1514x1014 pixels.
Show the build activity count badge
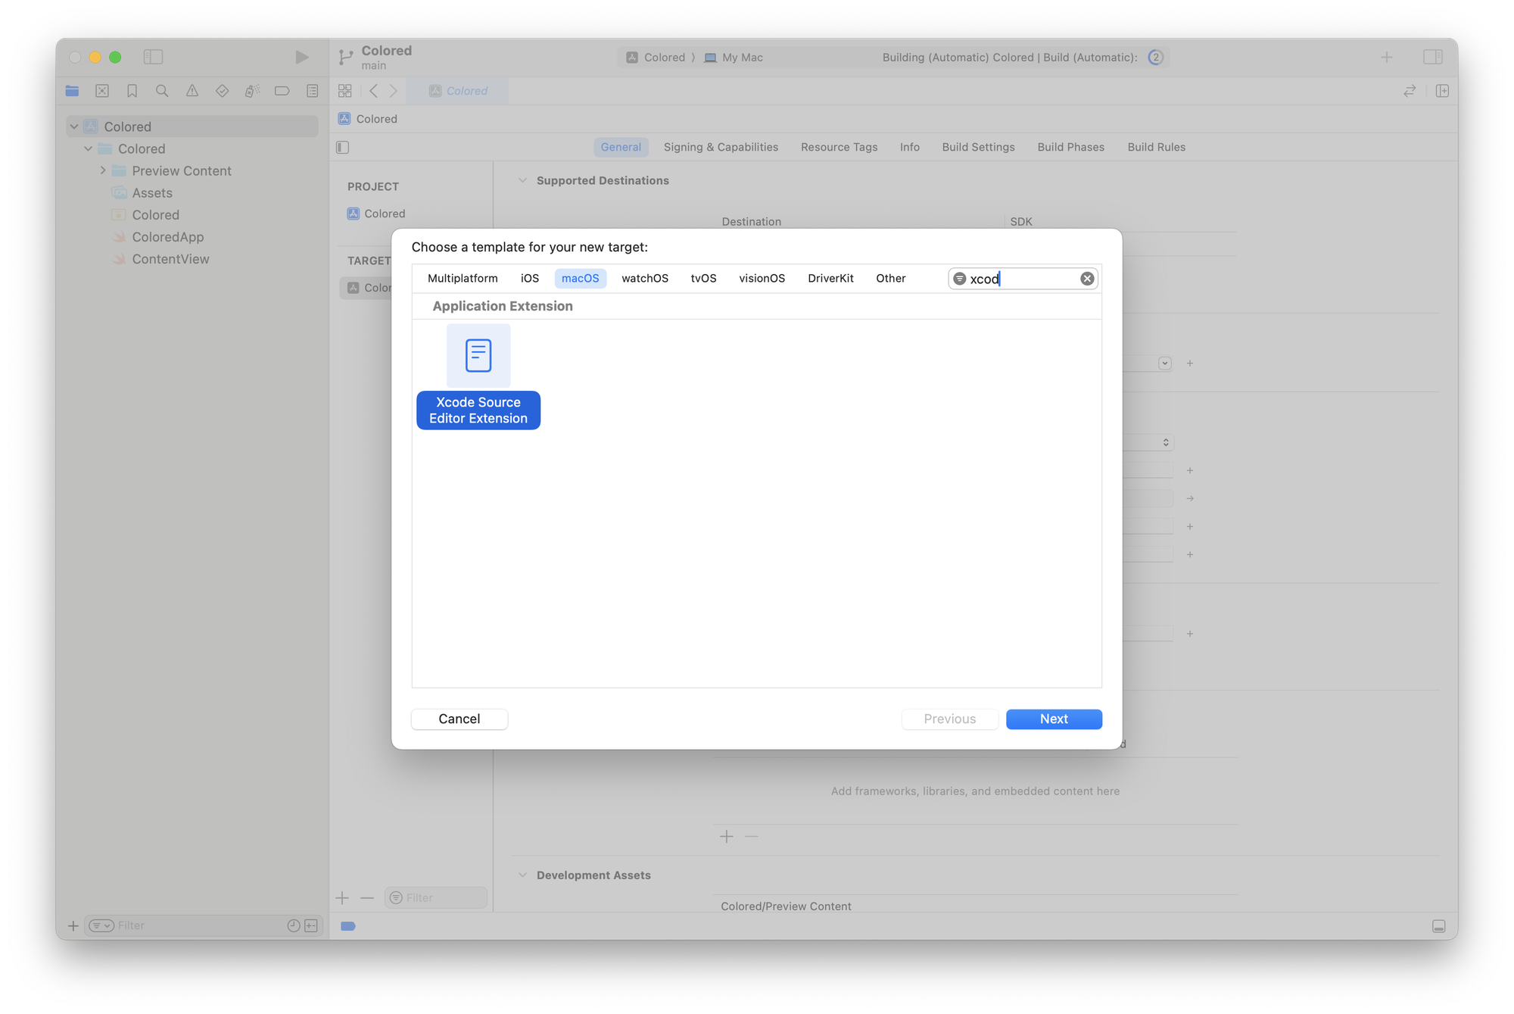click(x=1155, y=58)
